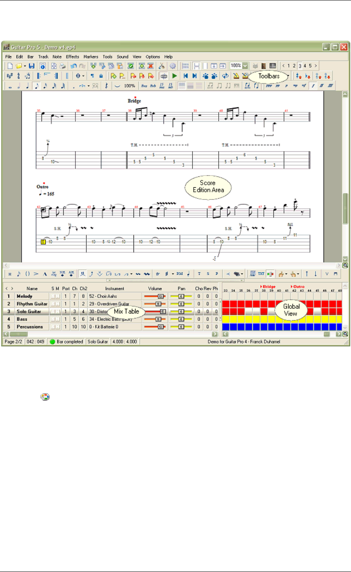The image size is (351, 572).
Task: Expand the tuplet dropdown arrow
Action: point(89,86)
